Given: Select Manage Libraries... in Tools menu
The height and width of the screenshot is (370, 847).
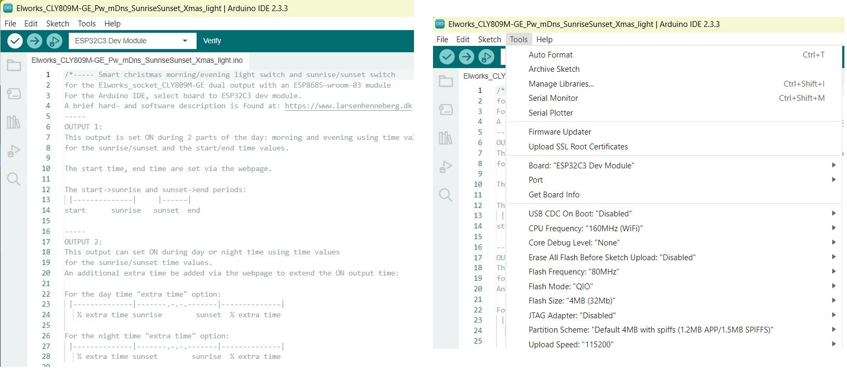Looking at the screenshot, I should [x=674, y=84].
